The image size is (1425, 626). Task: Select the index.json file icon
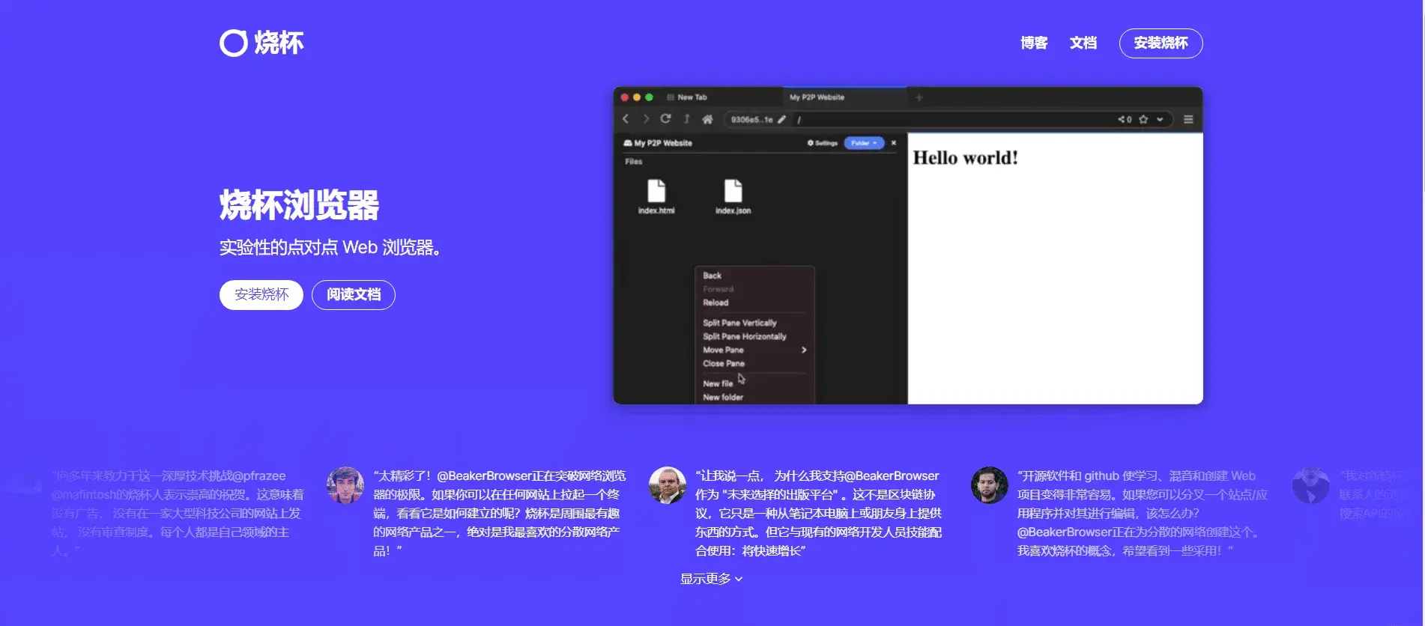coord(733,191)
